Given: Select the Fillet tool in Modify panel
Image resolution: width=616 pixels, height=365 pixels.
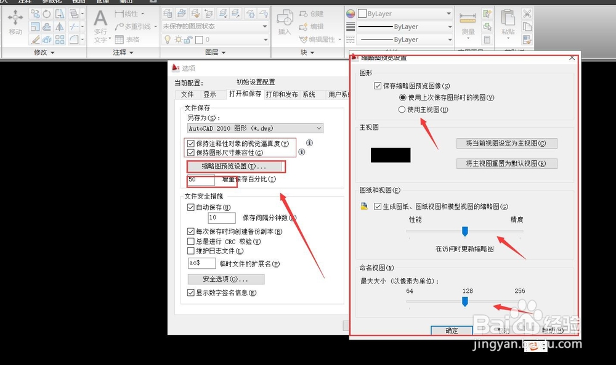Looking at the screenshot, I should (x=73, y=39).
